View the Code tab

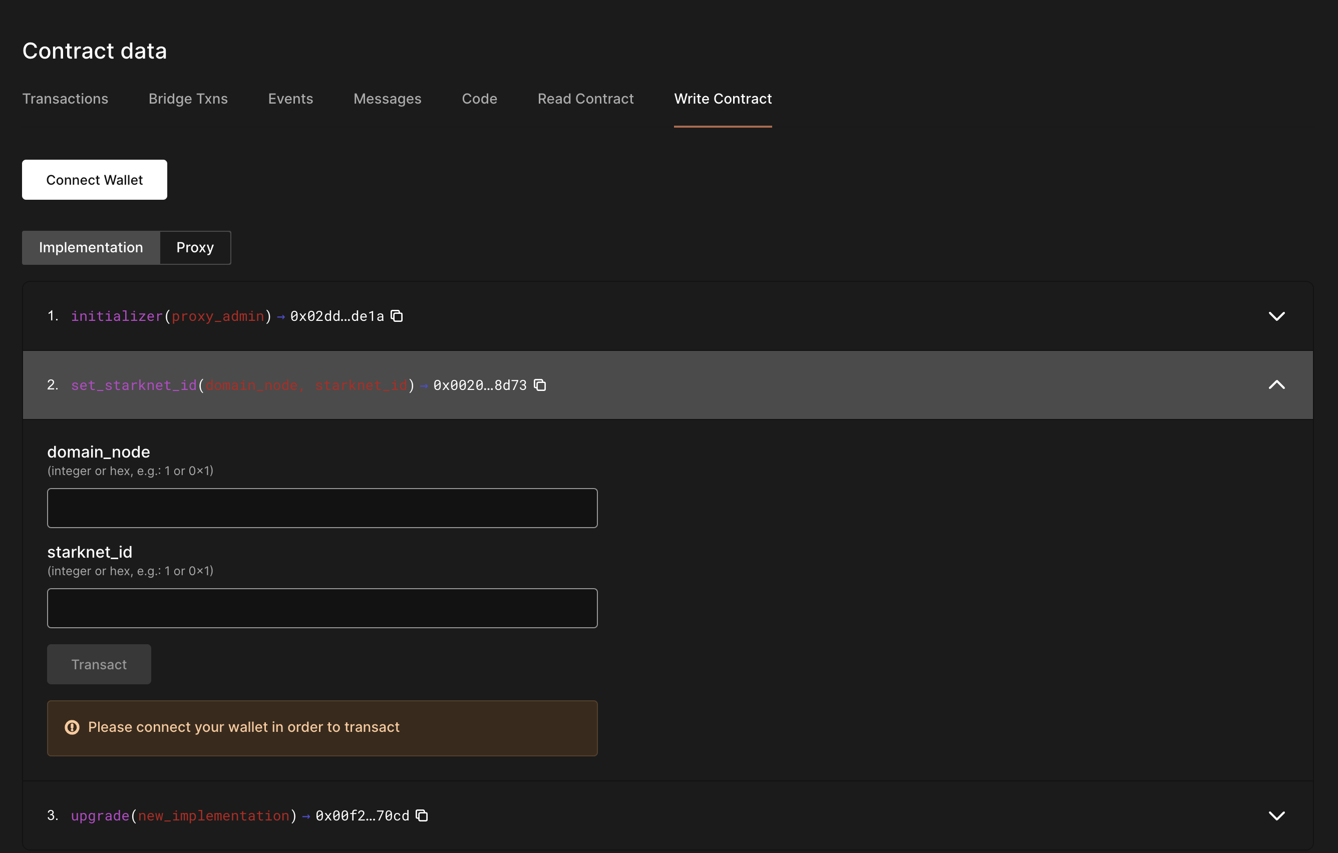(x=479, y=99)
